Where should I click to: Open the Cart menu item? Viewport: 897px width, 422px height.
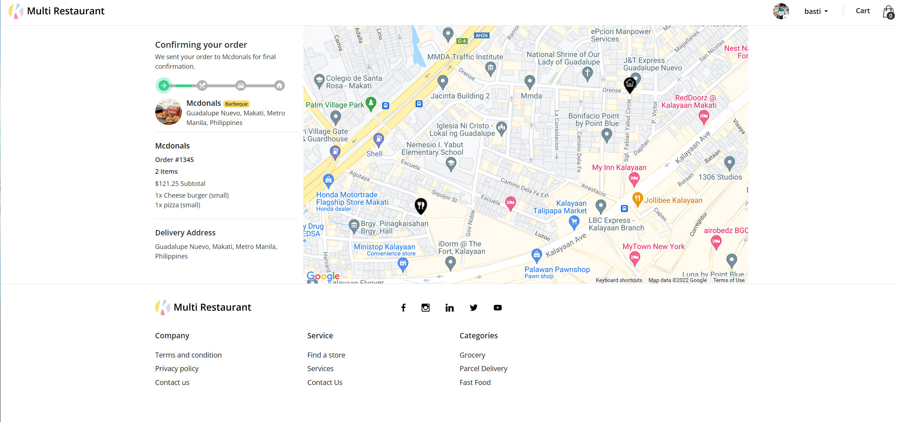coord(862,11)
